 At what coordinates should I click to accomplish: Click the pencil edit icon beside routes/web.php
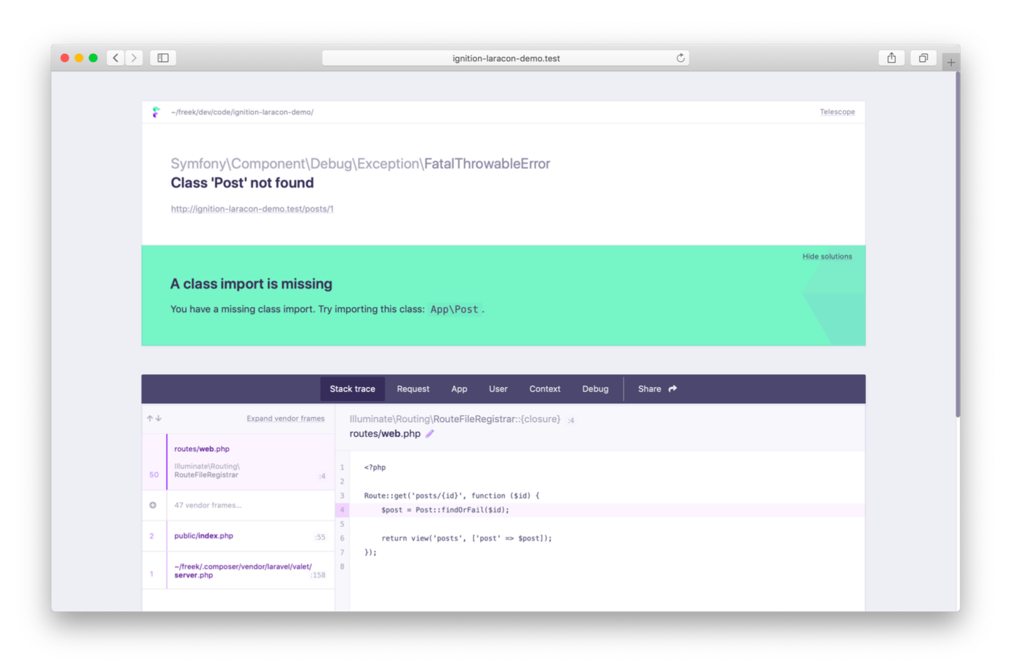pyautogui.click(x=430, y=434)
